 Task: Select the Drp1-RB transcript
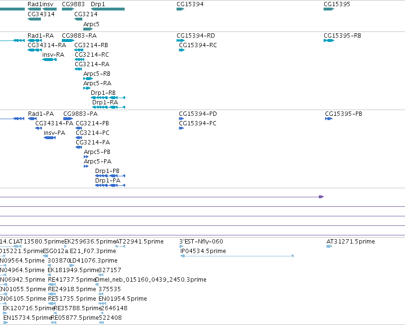pyautogui.click(x=103, y=93)
